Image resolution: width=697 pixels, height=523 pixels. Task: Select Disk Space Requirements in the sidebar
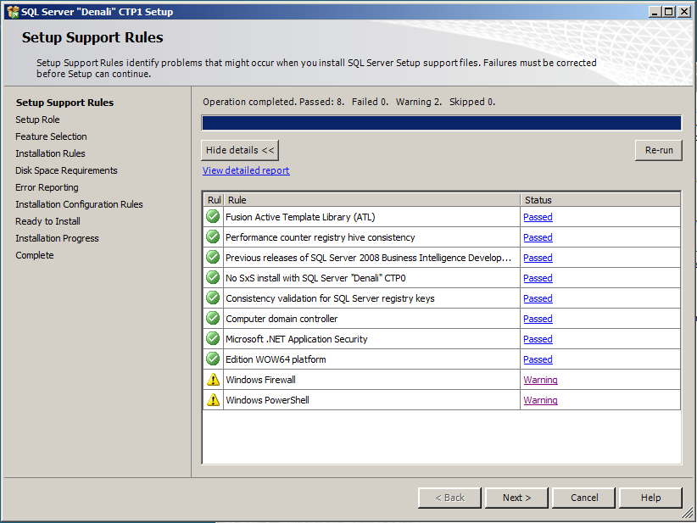pos(66,170)
